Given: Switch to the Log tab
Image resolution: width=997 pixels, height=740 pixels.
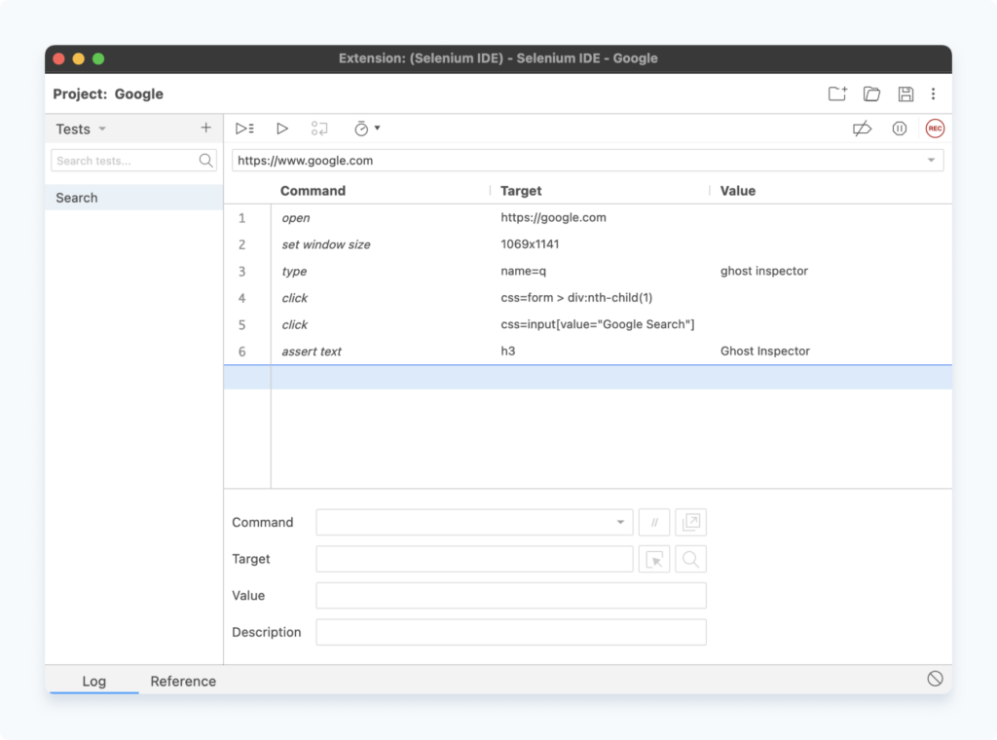Looking at the screenshot, I should 94,681.
